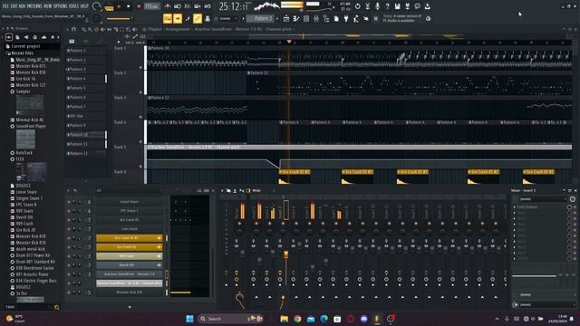Click the tempo field showing 115

[151, 6]
